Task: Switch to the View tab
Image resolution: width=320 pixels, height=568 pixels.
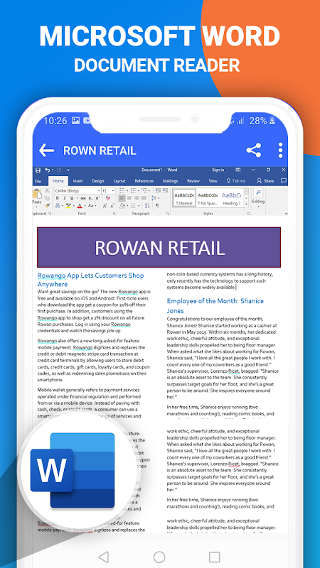Action: [x=213, y=181]
